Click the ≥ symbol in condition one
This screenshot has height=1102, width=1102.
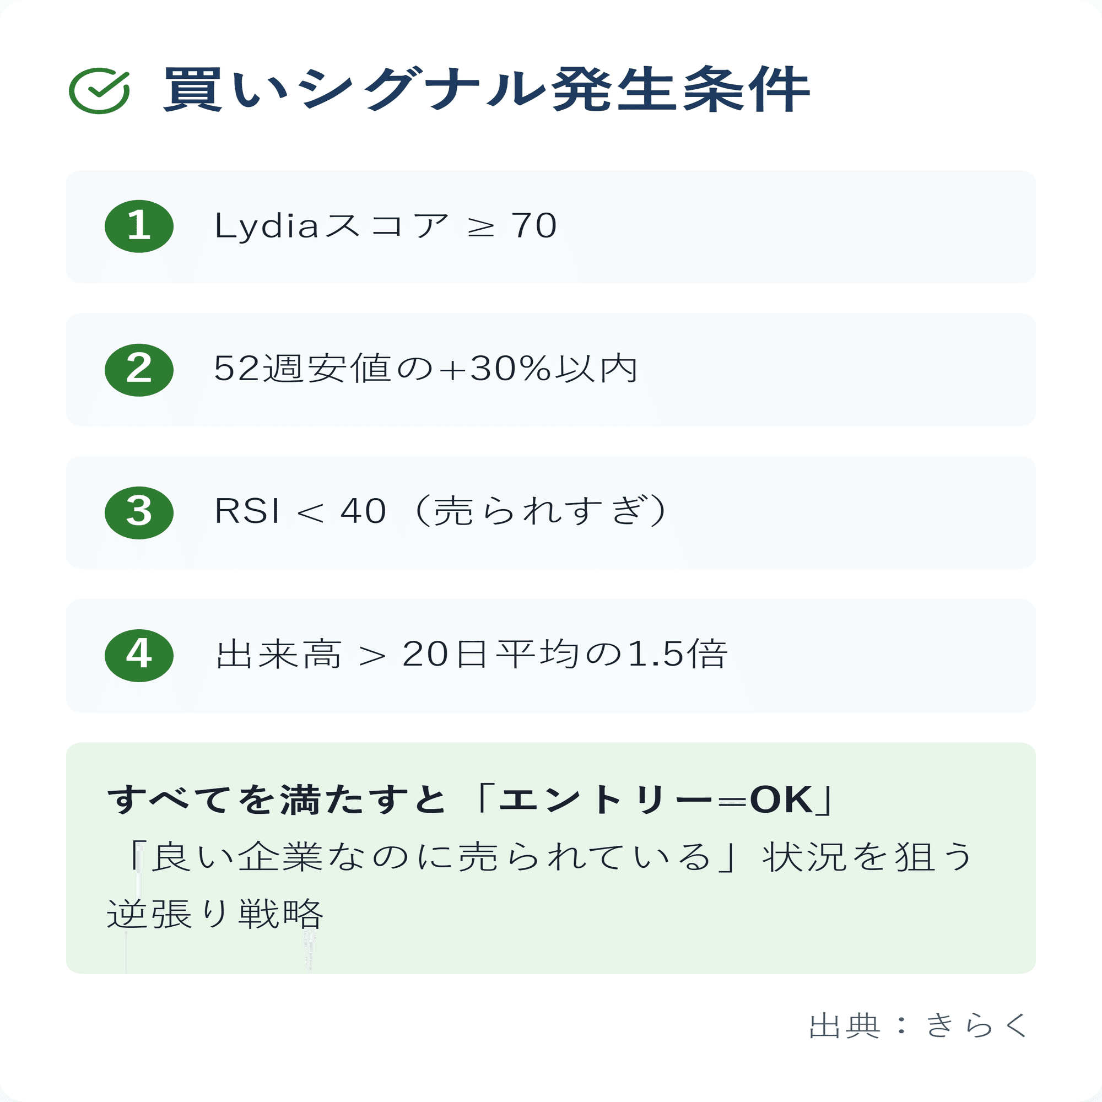[x=480, y=228]
